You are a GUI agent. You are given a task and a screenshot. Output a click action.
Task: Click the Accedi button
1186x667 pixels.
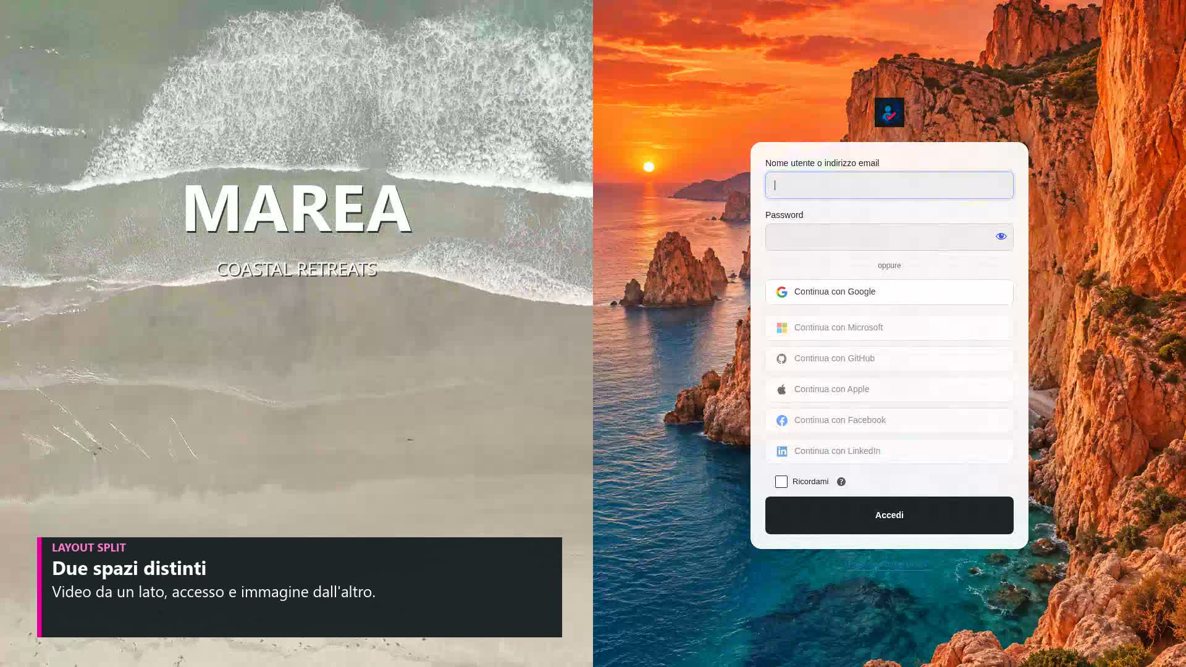[x=889, y=515]
